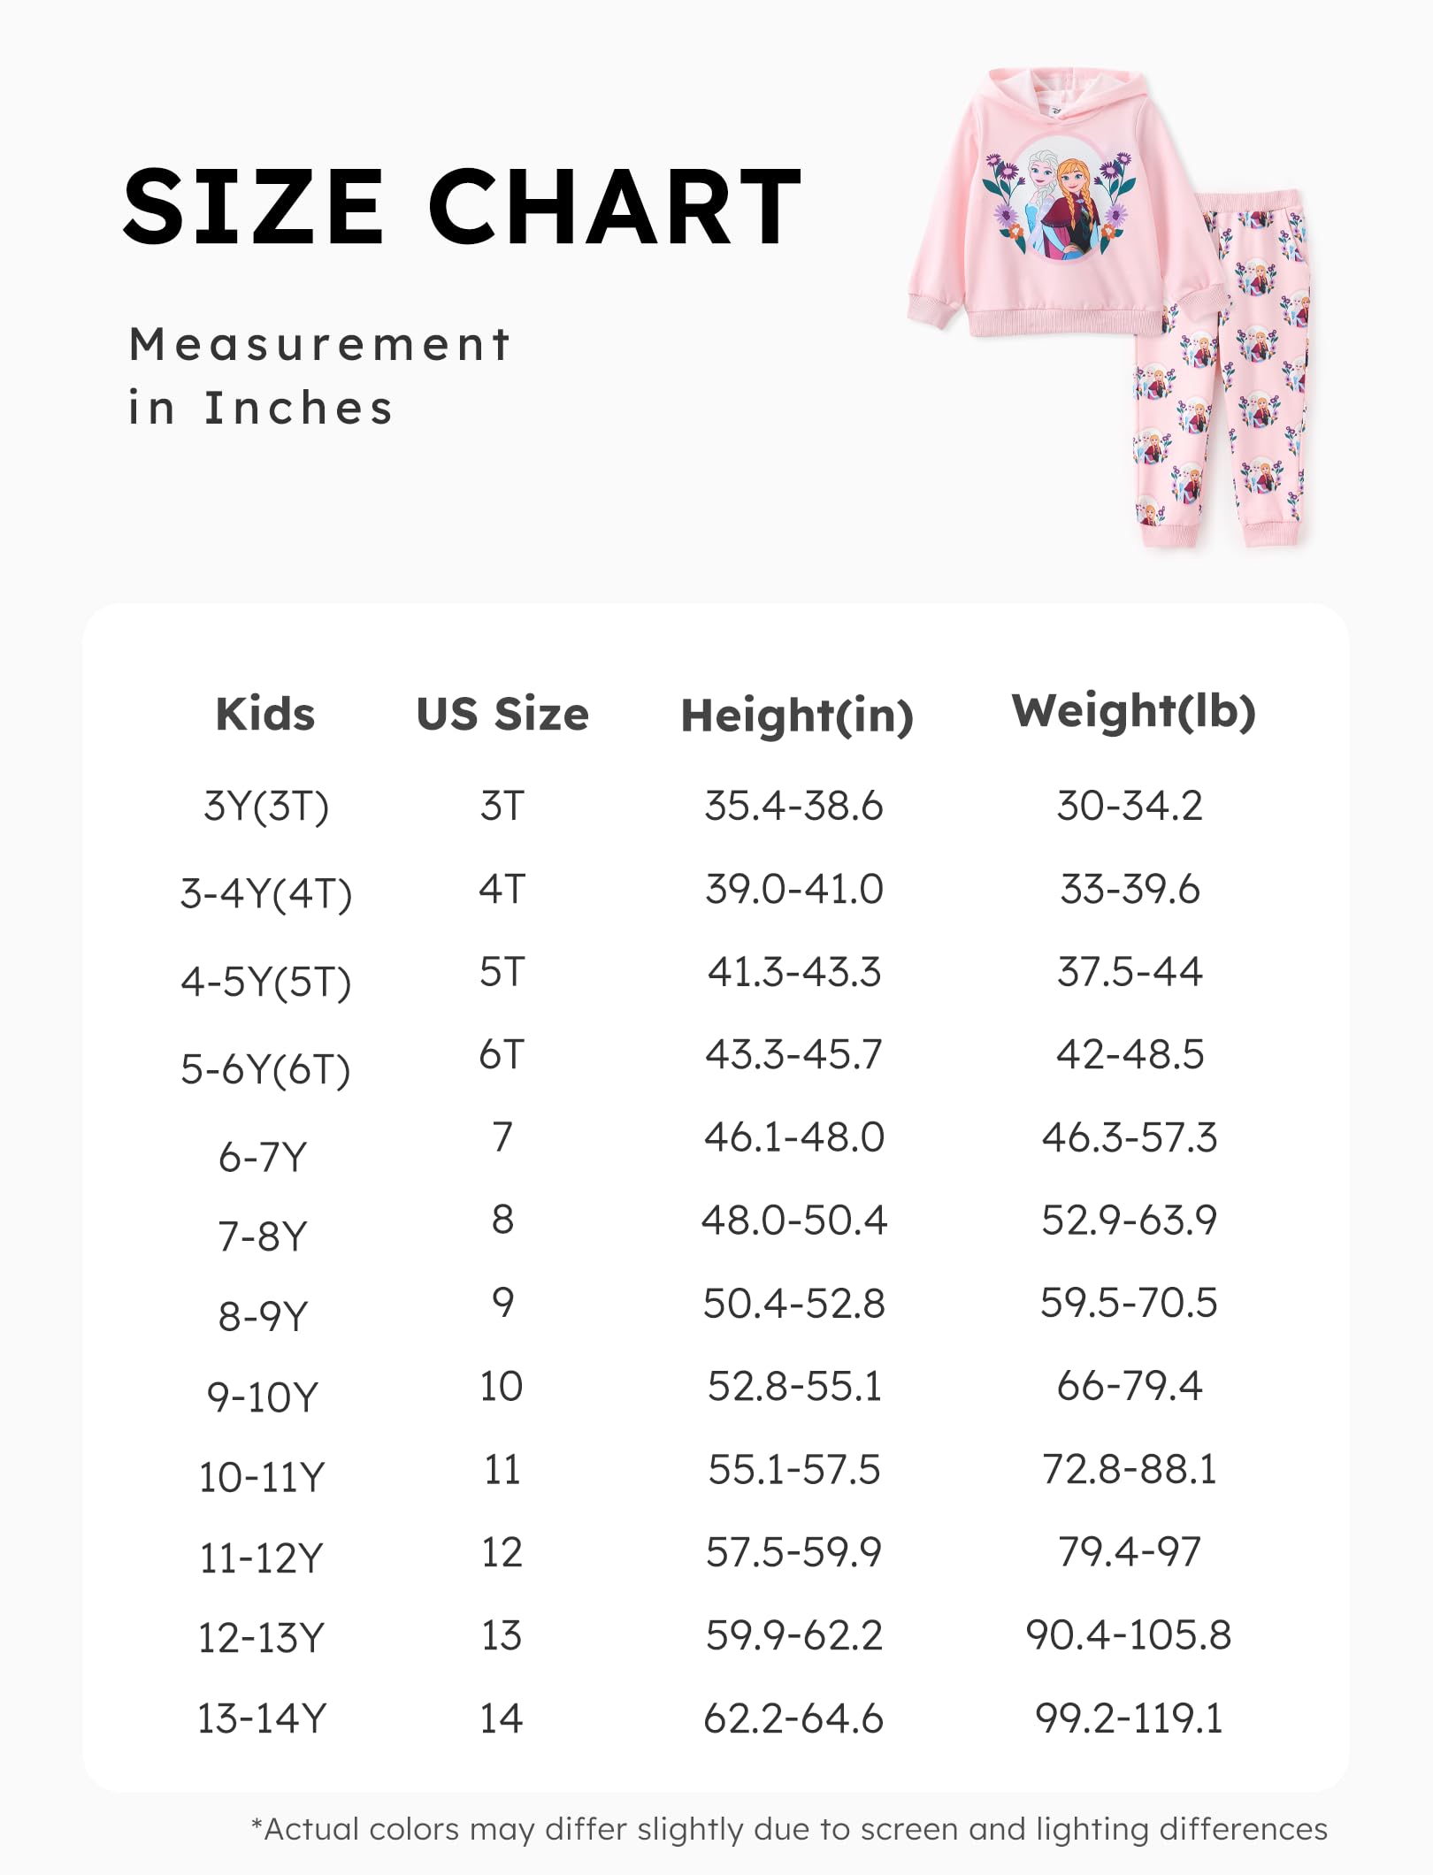Image resolution: width=1433 pixels, height=1875 pixels.
Task: Click height value 57.5-59.9
Action: click(793, 1552)
